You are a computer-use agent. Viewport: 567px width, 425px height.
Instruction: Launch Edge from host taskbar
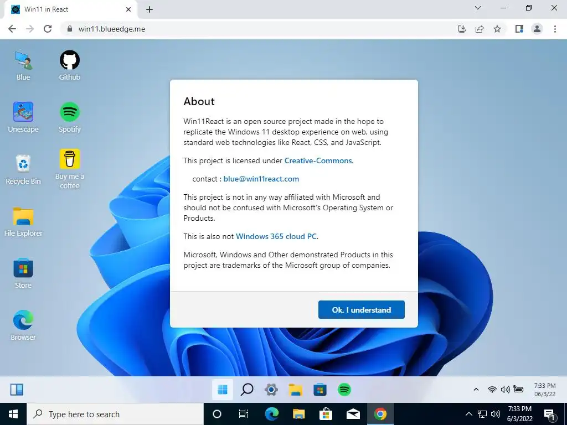271,414
